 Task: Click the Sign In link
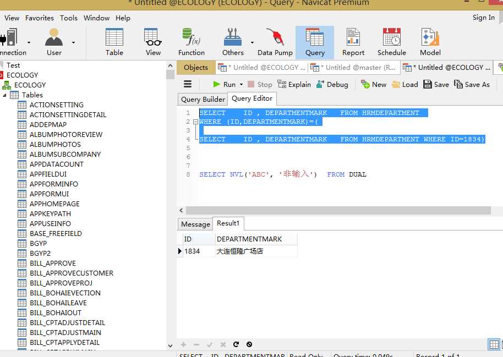[x=483, y=18]
